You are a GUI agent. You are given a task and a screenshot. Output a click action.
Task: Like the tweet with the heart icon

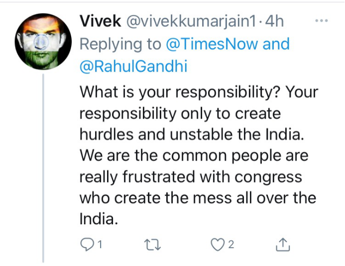tap(218, 244)
